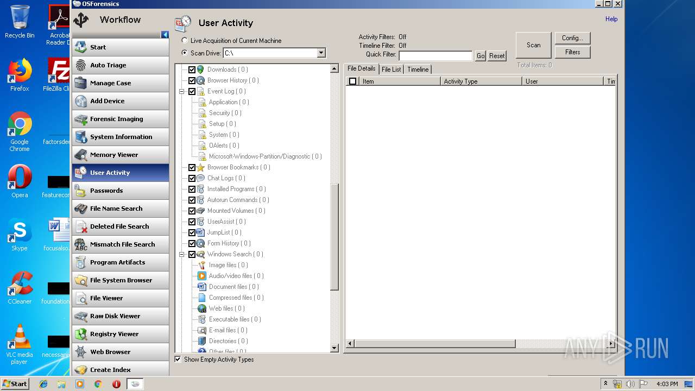
Task: Open File Viewer magnifier icon
Action: tap(81, 298)
